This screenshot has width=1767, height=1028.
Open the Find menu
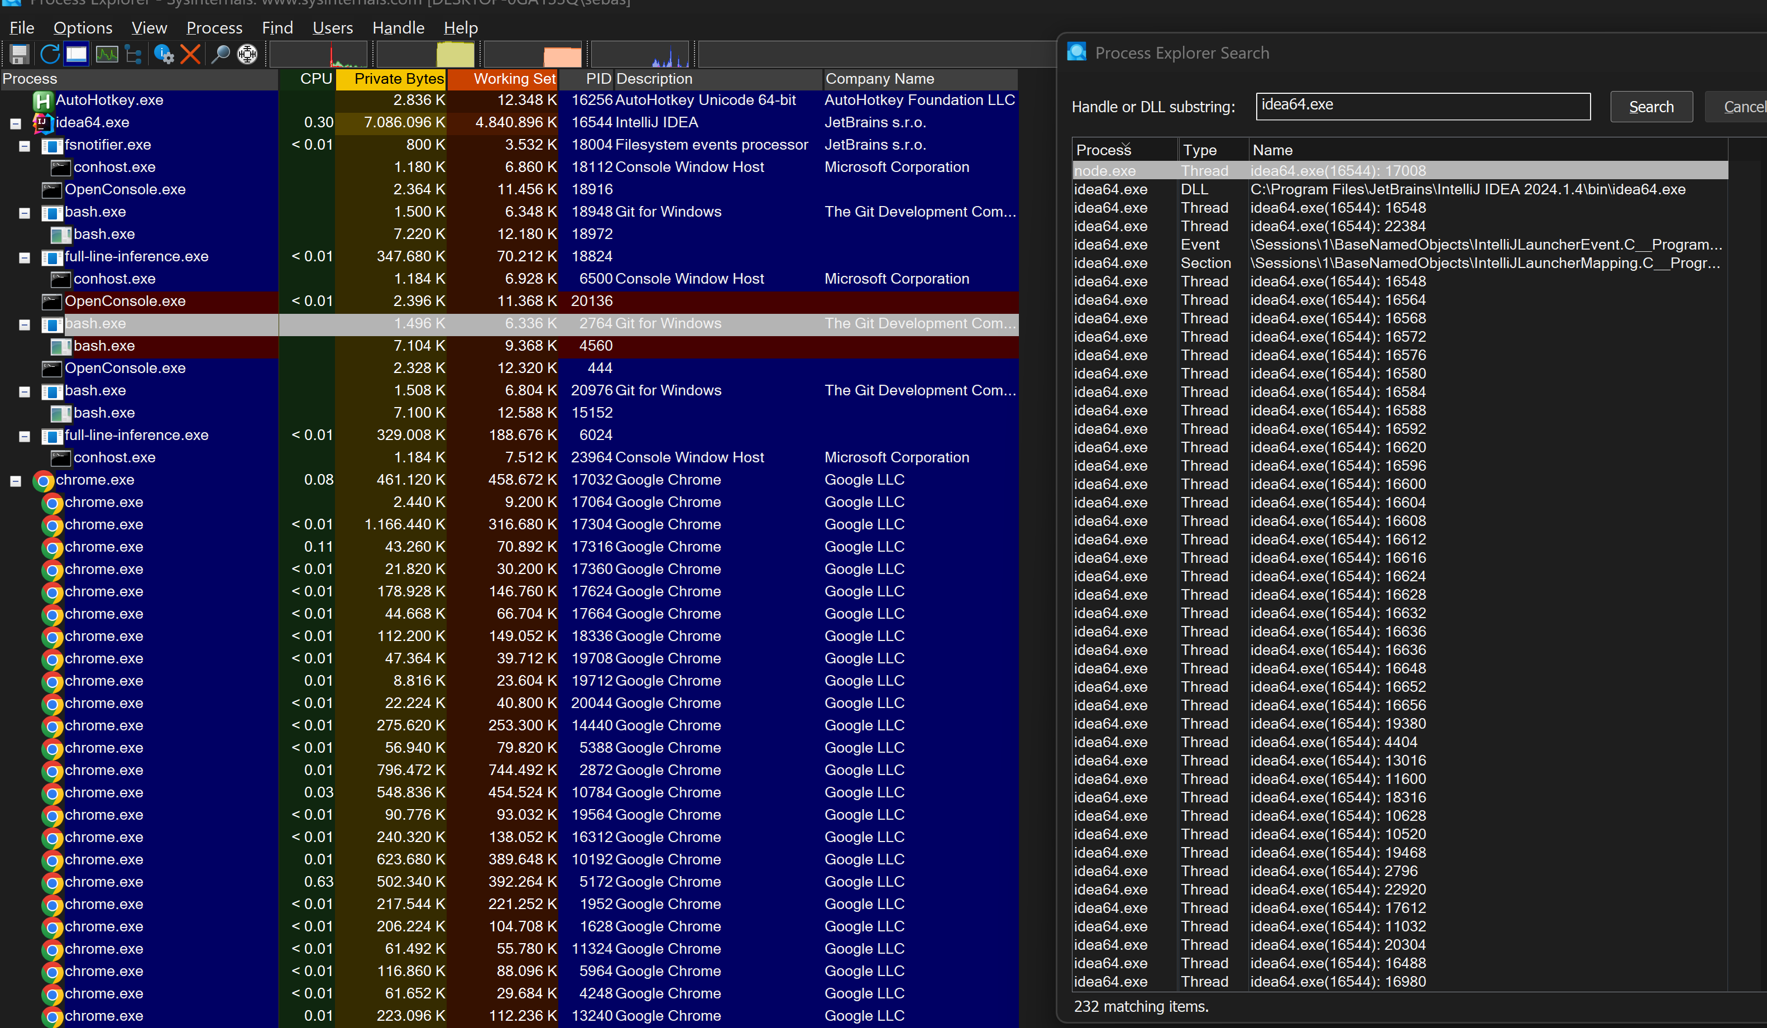coord(277,28)
